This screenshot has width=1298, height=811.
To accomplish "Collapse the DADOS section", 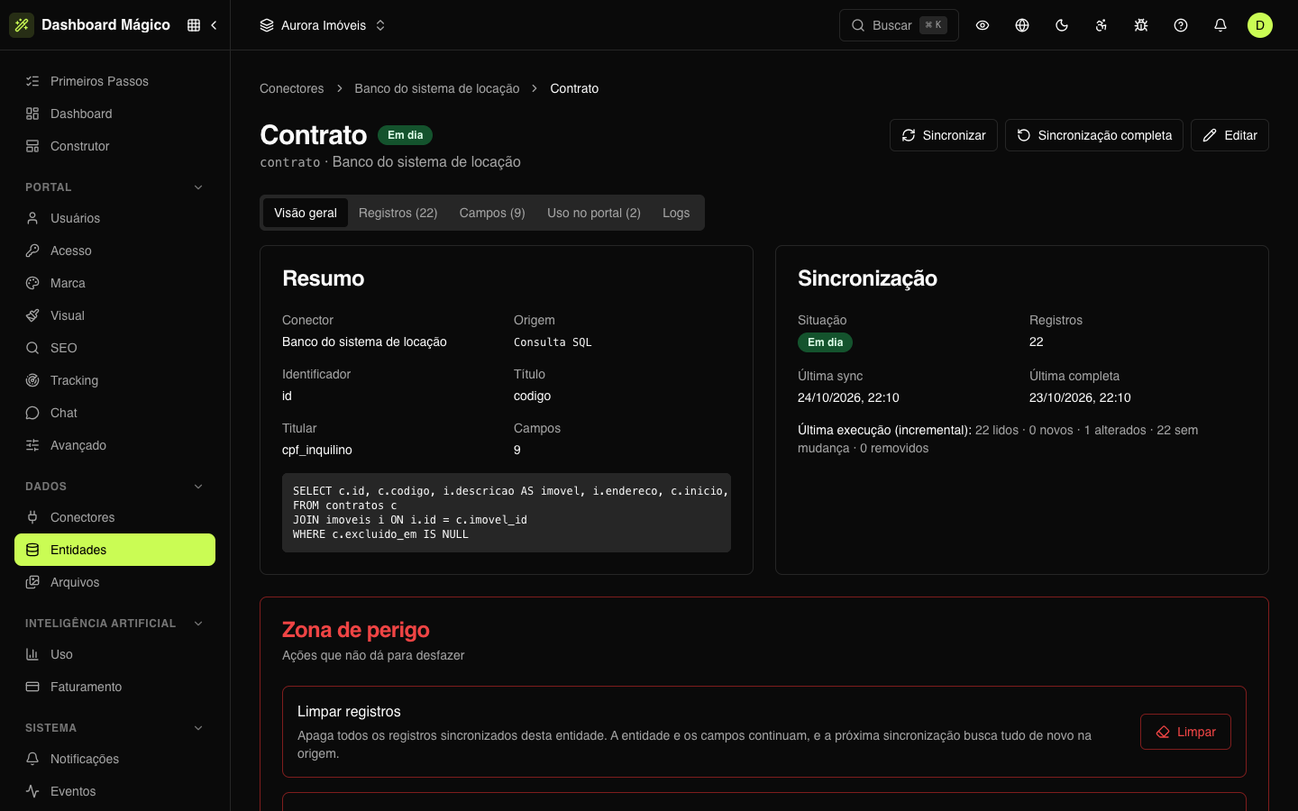I will point(114,487).
